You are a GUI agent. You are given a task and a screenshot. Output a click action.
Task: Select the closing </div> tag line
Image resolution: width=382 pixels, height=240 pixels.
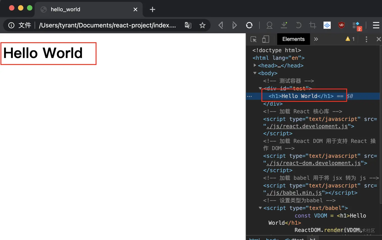click(273, 104)
